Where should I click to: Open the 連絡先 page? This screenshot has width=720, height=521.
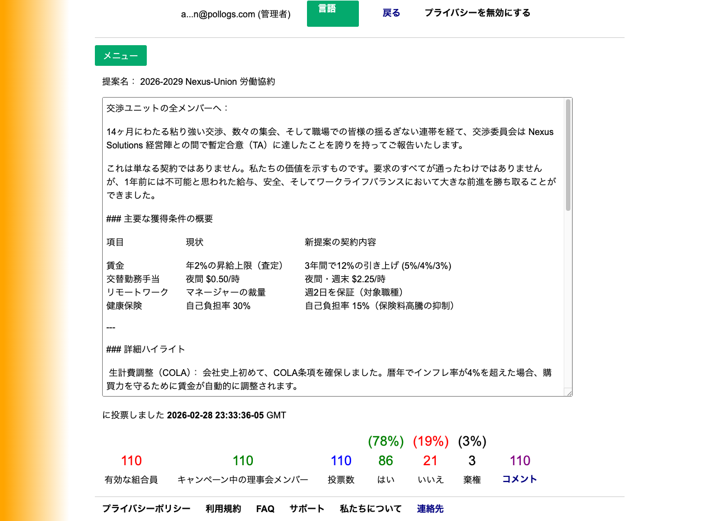[x=430, y=508]
